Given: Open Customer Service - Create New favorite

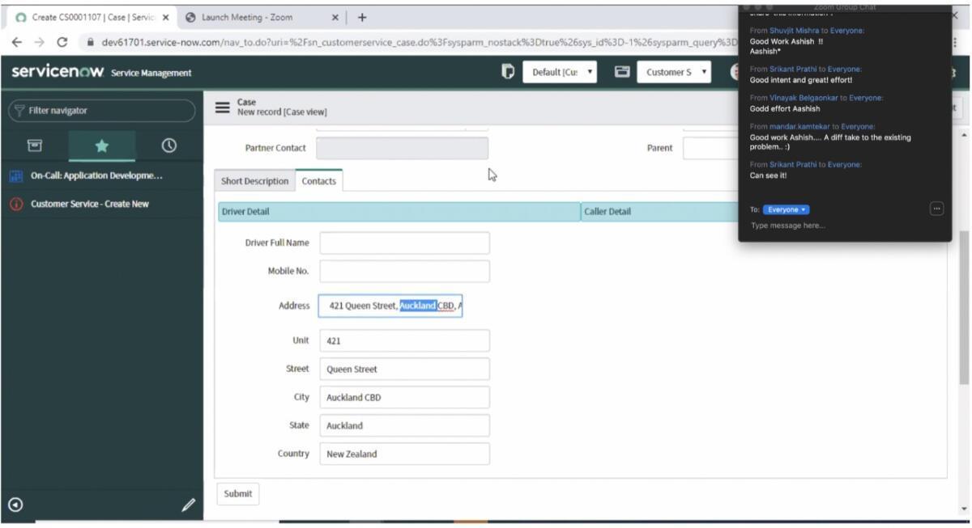Looking at the screenshot, I should 90,204.
